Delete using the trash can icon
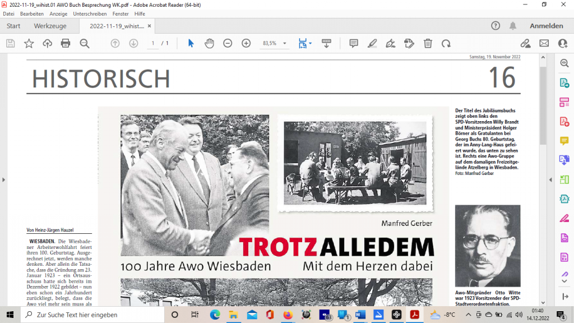Screen dimensions: 574x323 pos(428,43)
